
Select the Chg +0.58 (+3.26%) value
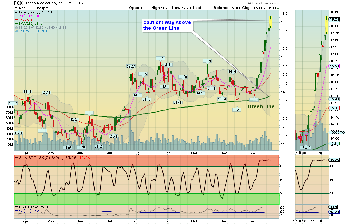259,8
